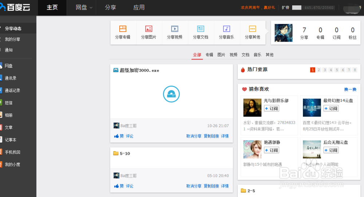Switch to the 专辑 filter tab
The height and width of the screenshot is (197, 364).
(209, 55)
